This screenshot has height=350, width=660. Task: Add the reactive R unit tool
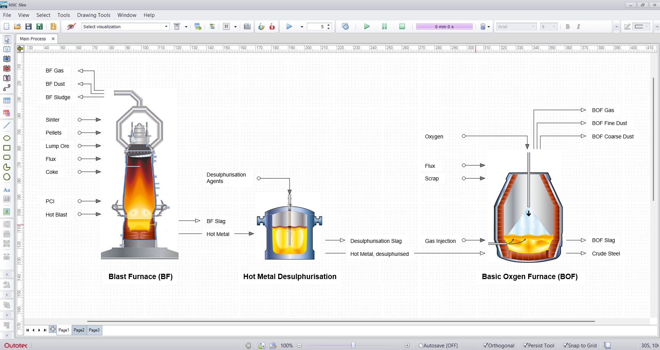coord(6,59)
